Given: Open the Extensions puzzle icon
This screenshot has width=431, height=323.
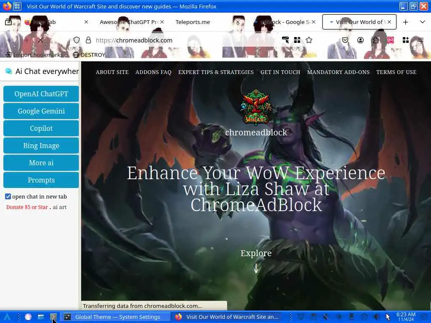Looking at the screenshot, I should point(375,40).
